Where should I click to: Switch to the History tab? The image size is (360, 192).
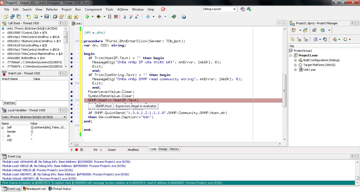[x=174, y=149]
